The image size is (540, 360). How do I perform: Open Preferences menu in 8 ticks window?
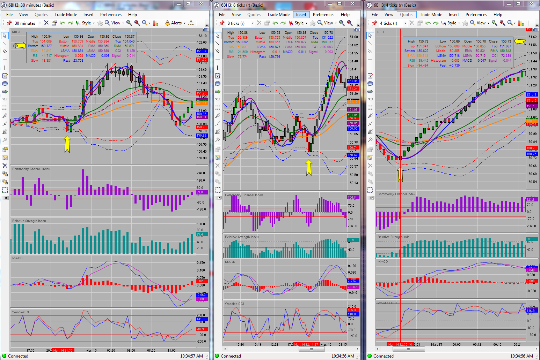click(x=323, y=15)
